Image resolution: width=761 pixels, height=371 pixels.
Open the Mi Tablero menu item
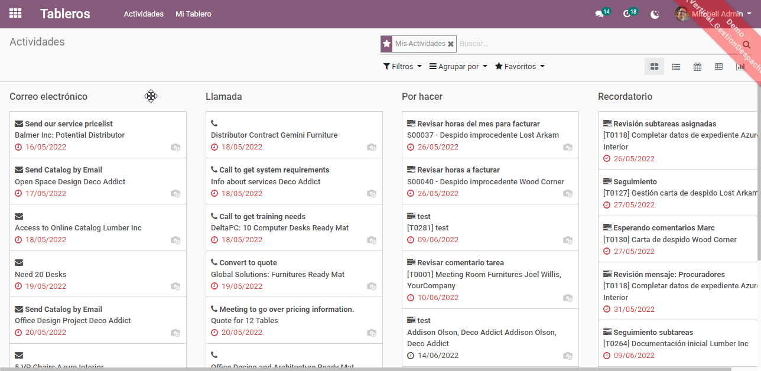point(193,14)
